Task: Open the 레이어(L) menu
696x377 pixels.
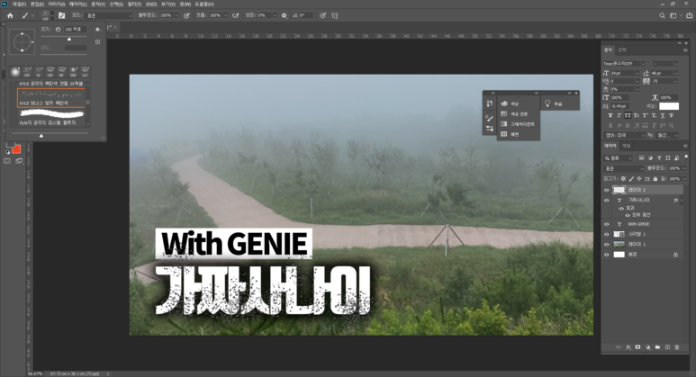Action: 78,4
